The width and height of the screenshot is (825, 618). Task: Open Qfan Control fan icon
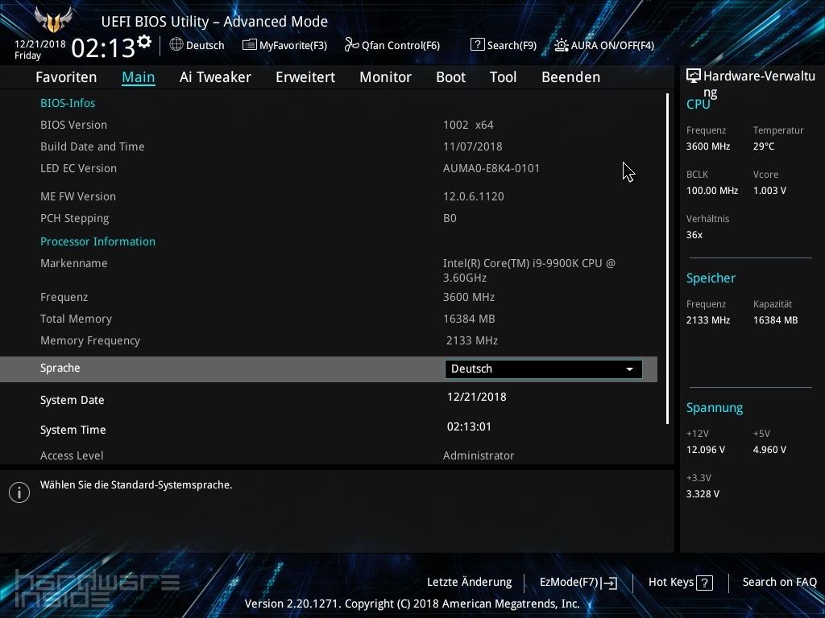(x=351, y=45)
